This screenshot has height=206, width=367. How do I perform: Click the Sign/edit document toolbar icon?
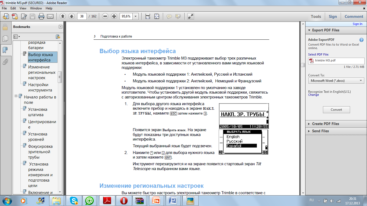click(x=24, y=16)
